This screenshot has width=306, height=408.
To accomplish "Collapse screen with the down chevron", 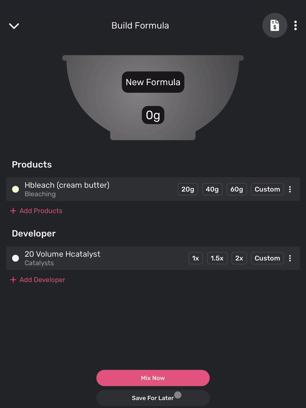I will click(x=14, y=26).
